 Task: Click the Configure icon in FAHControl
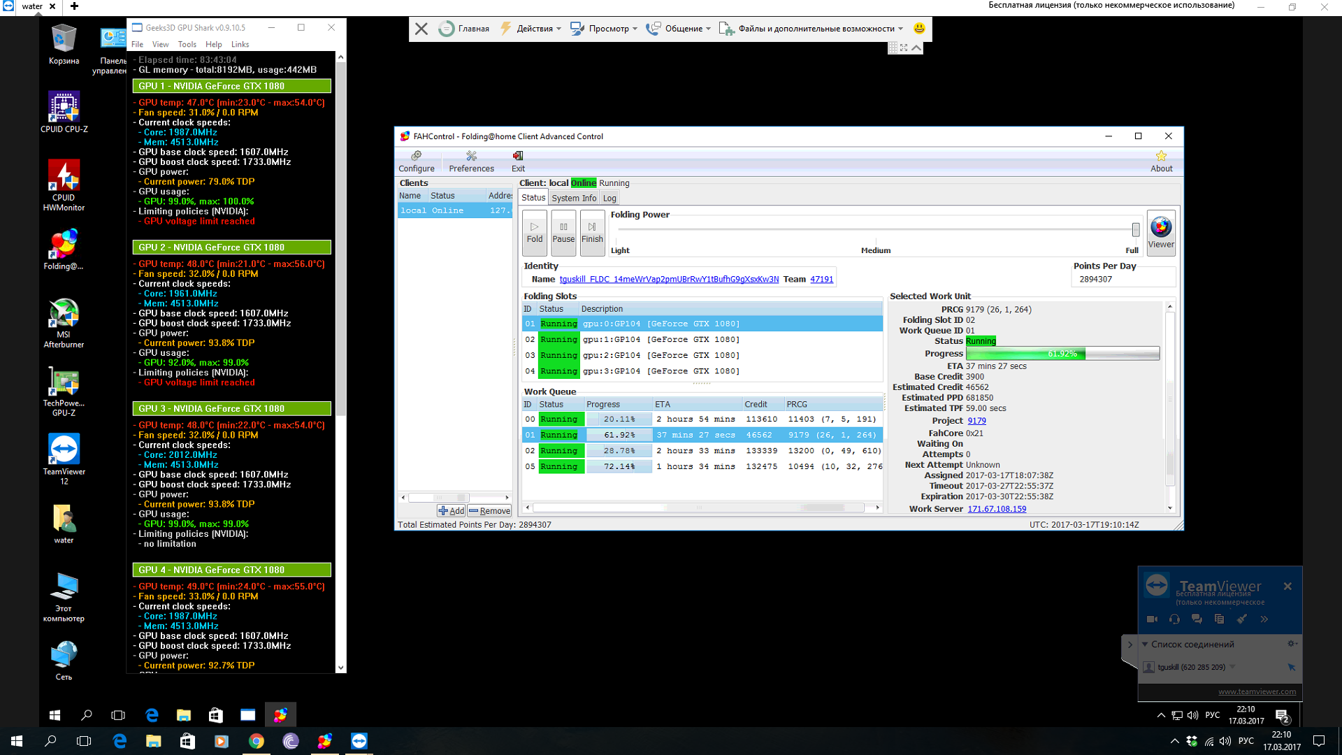coord(417,161)
